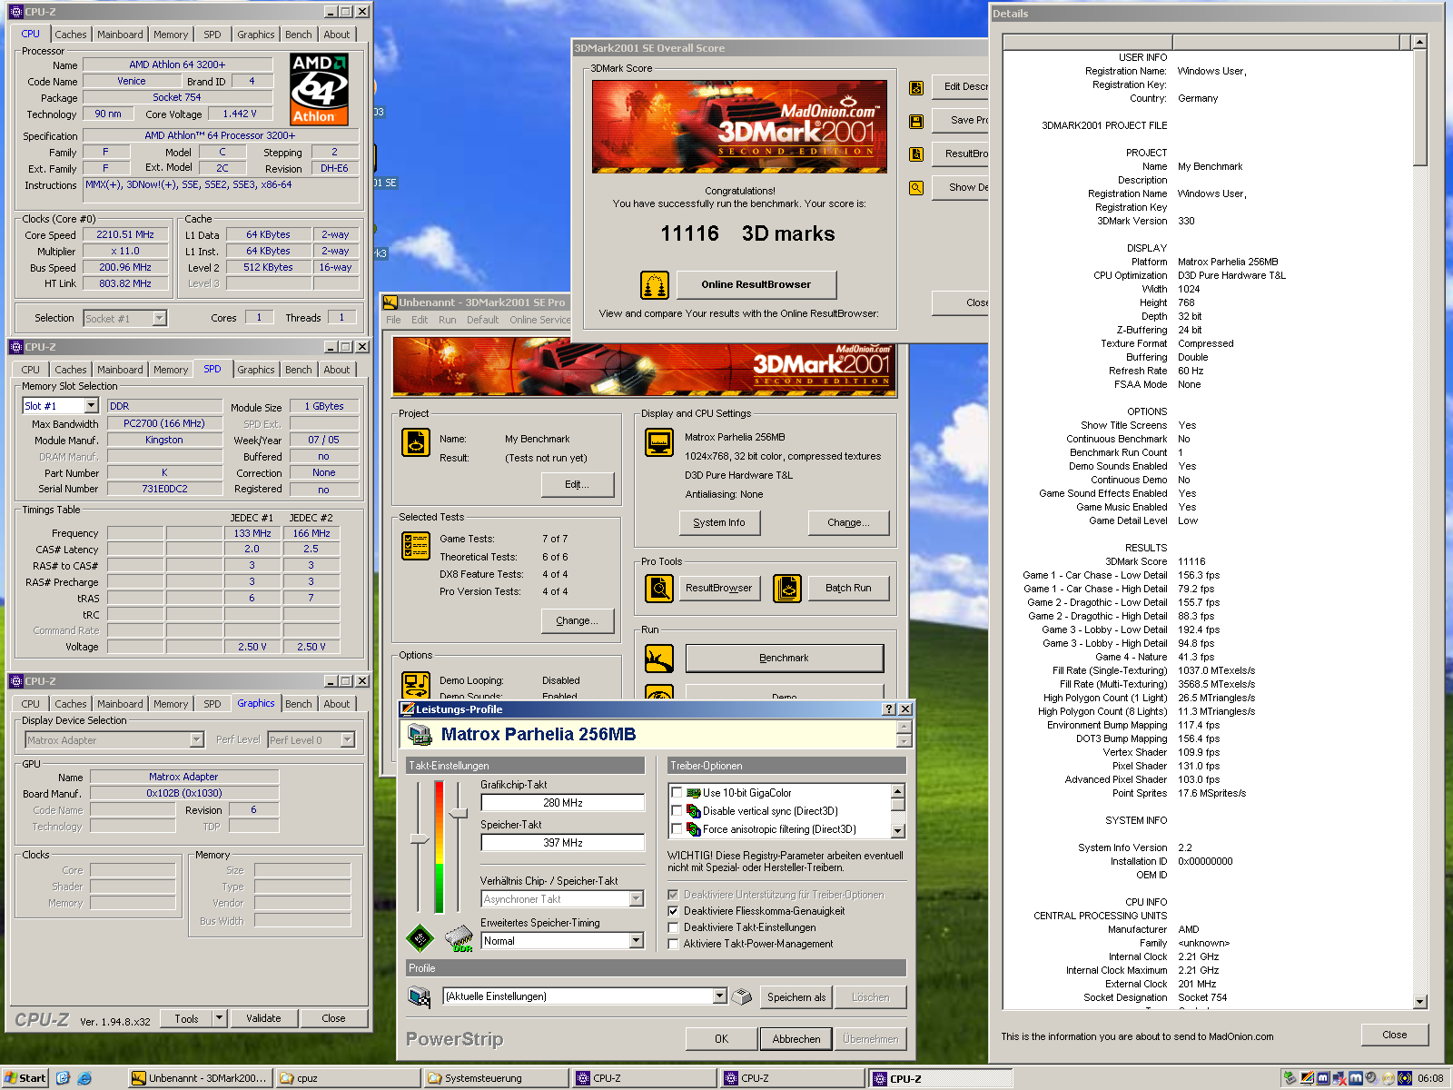This screenshot has height=1090, width=1453.
Task: Click the GigaColor icon in Treiber-Optionen list
Action: (694, 793)
